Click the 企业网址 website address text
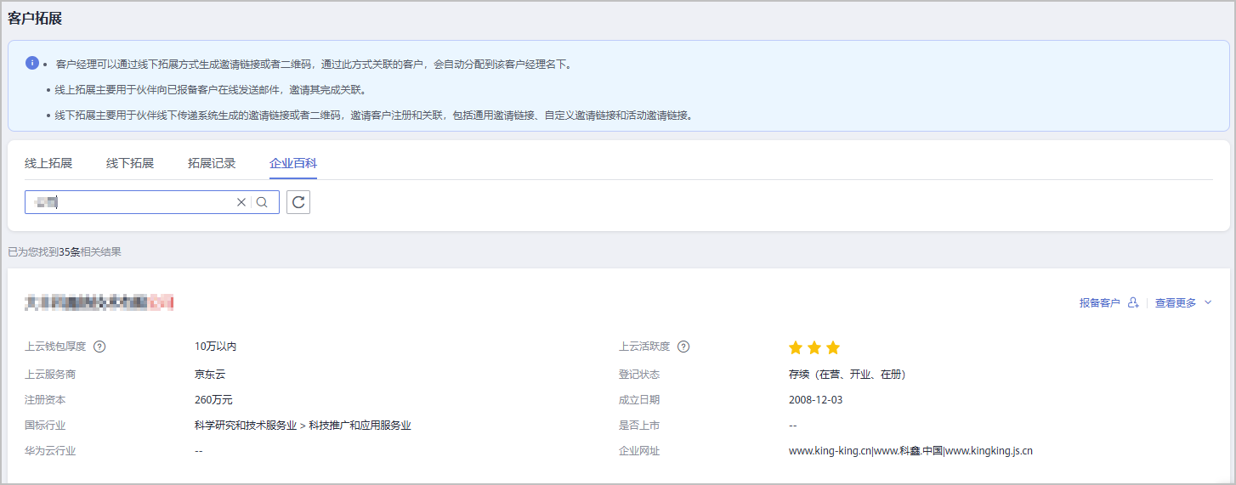1236x485 pixels. point(910,451)
